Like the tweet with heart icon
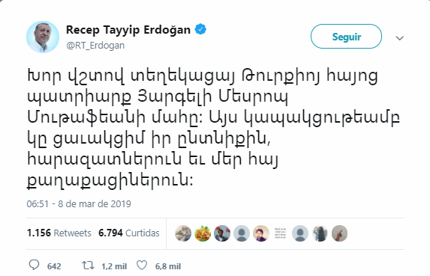This screenshot has height=276, width=430. [x=142, y=266]
